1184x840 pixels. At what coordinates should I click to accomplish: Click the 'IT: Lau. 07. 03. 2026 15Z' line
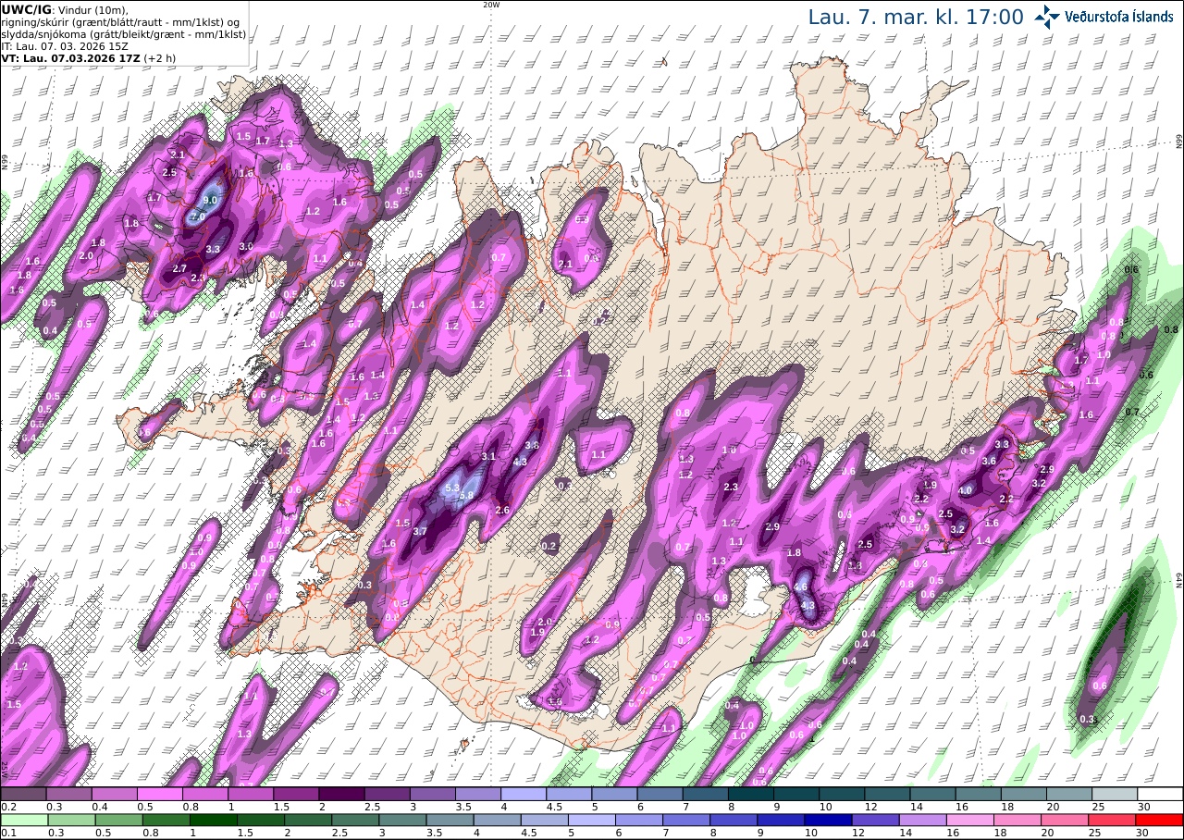[63, 45]
